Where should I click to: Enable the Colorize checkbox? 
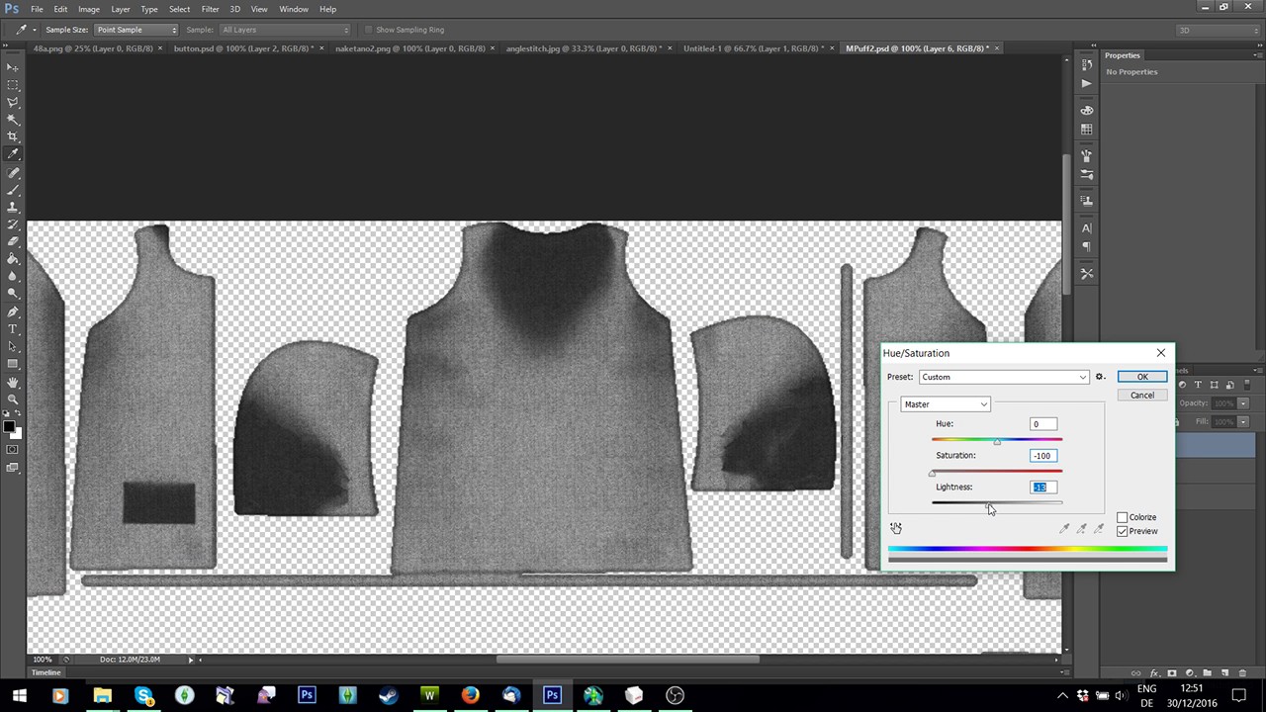click(1123, 517)
